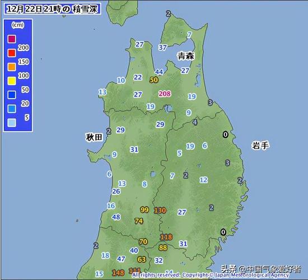Click the '18' snow depth value
Viewport: 308px width, 280px height.
pyautogui.click(x=105, y=255)
